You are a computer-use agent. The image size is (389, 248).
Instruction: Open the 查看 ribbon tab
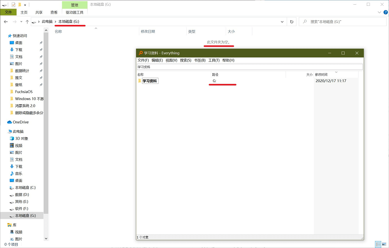point(54,12)
